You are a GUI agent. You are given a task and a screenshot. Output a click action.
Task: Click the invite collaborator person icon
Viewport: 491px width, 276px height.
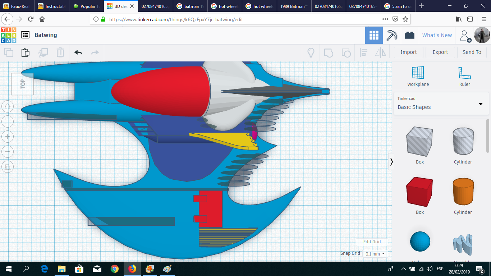[465, 35]
